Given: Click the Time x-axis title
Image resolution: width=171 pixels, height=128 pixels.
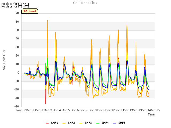Looking at the screenshot, I should coord(151,114).
